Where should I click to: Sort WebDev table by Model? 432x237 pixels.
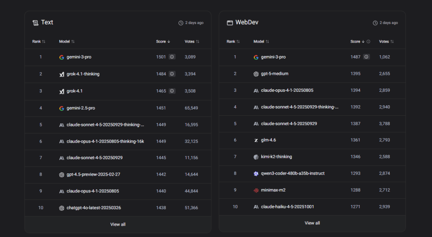[261, 42]
